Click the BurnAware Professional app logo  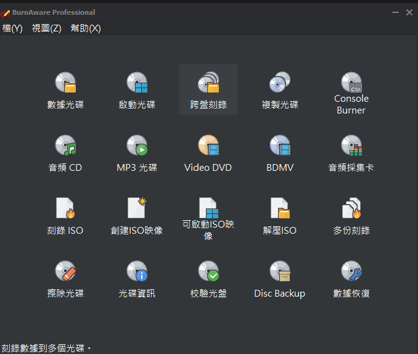tap(6, 13)
